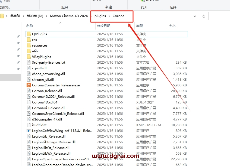
Task: Select the CosmosGrpcClientLib_Release.dll file icon
Action: pos(29,114)
